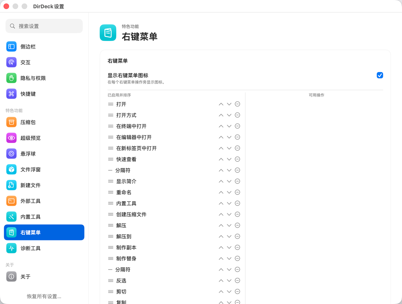Switch to 右键菜单 sidebar item
This screenshot has width=402, height=304.
44,232
